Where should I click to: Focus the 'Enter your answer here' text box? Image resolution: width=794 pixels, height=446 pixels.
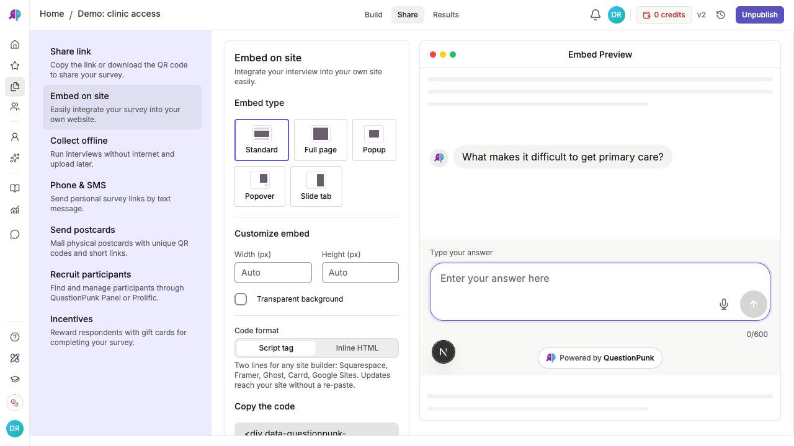pos(600,292)
